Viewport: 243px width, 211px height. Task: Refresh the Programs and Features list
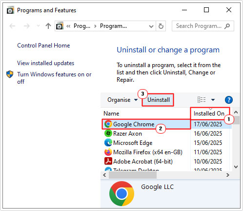tap(161, 26)
